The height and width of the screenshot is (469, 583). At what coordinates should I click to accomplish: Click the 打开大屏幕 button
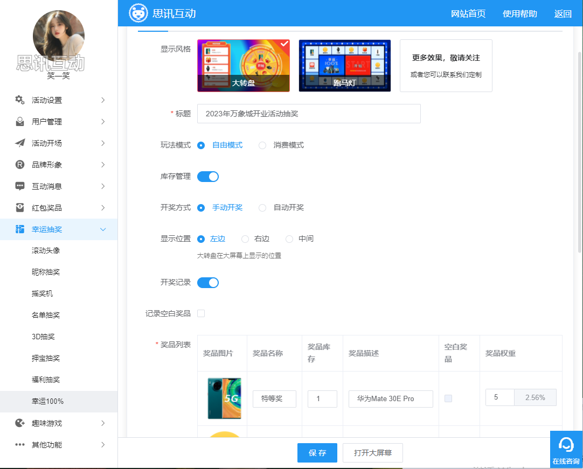click(372, 453)
